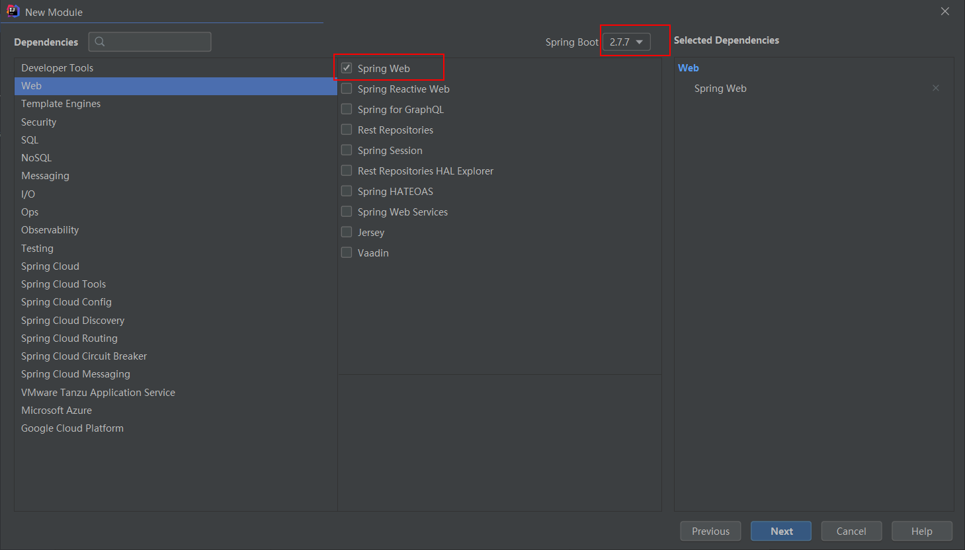Close the New Module window

click(945, 11)
